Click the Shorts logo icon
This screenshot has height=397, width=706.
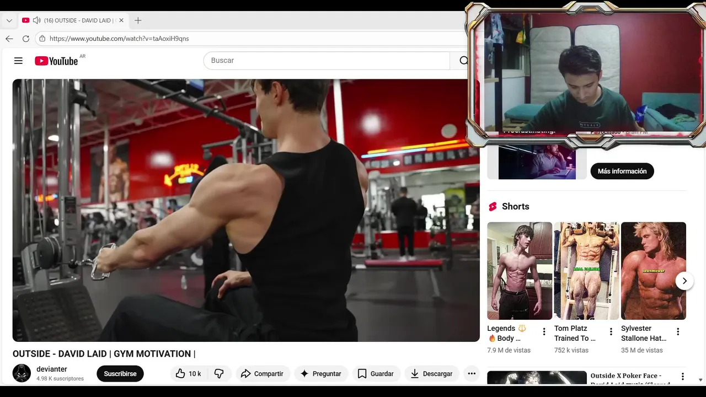(493, 207)
